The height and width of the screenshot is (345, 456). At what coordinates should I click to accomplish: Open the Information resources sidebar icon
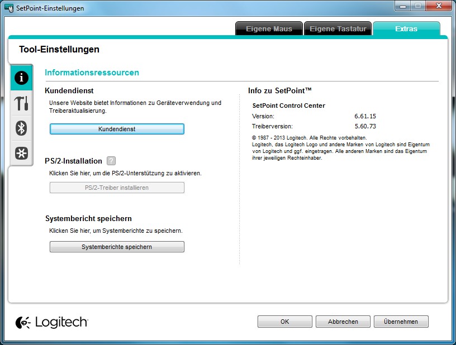(x=21, y=78)
